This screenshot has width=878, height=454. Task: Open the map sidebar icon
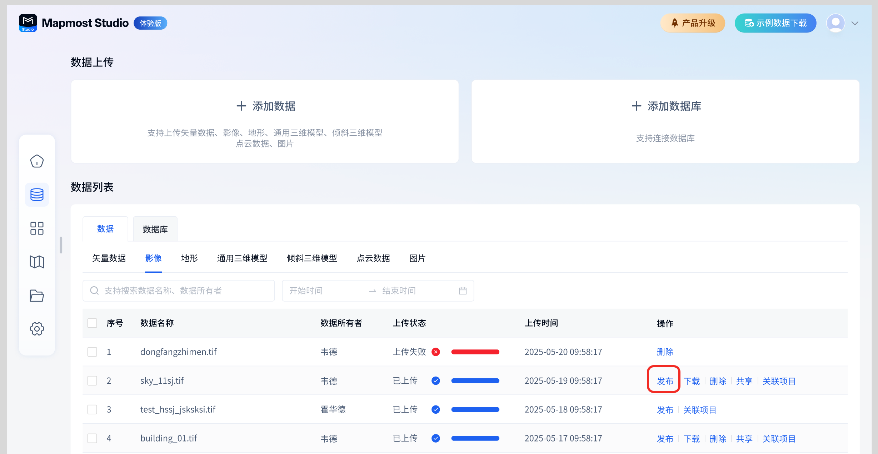tap(37, 262)
